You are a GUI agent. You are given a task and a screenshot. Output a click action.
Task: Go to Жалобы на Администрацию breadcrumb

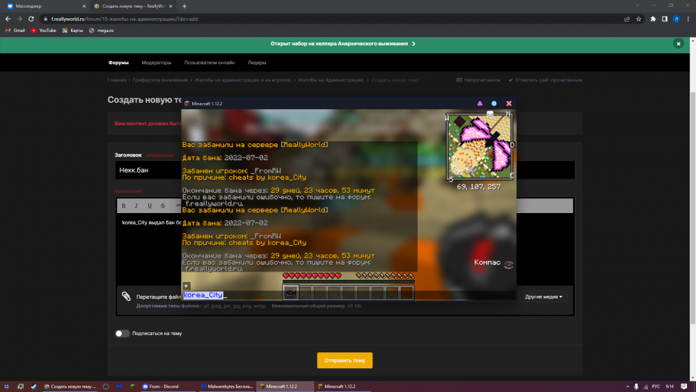pyautogui.click(x=331, y=80)
